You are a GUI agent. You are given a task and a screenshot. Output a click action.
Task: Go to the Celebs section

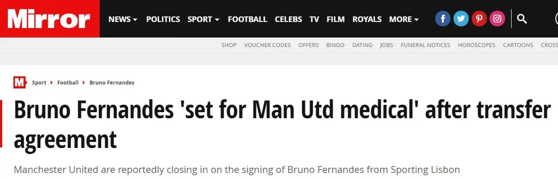click(x=288, y=19)
